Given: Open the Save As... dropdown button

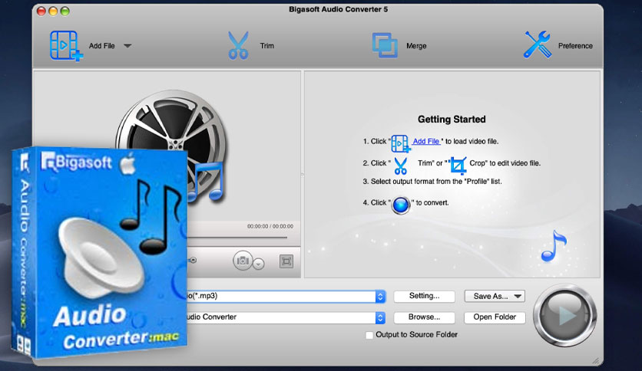Looking at the screenshot, I should point(495,296).
